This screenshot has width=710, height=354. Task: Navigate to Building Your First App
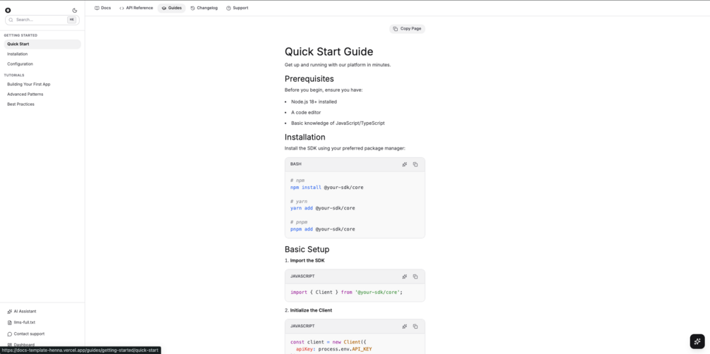[29, 84]
